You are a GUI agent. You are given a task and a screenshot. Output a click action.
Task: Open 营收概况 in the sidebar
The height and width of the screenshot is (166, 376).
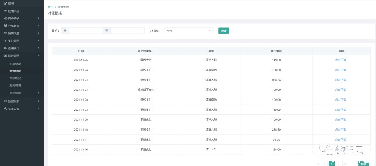tap(15, 78)
